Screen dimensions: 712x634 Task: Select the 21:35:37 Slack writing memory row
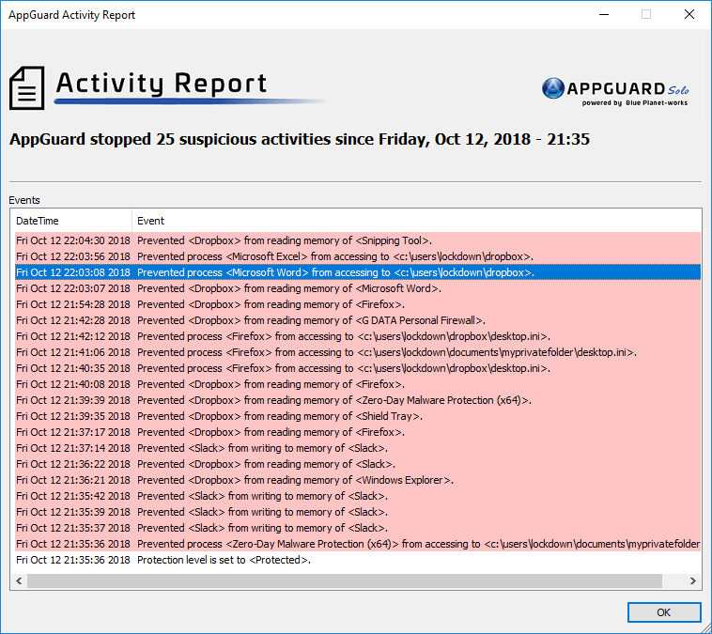click(358, 528)
